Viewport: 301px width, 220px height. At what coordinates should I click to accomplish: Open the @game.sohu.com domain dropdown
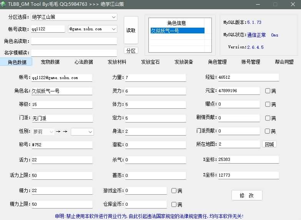click(x=93, y=29)
